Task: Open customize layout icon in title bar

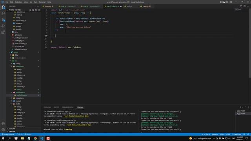Action: [231, 2]
